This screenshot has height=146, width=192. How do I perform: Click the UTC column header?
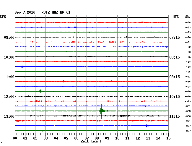(x=175, y=17)
